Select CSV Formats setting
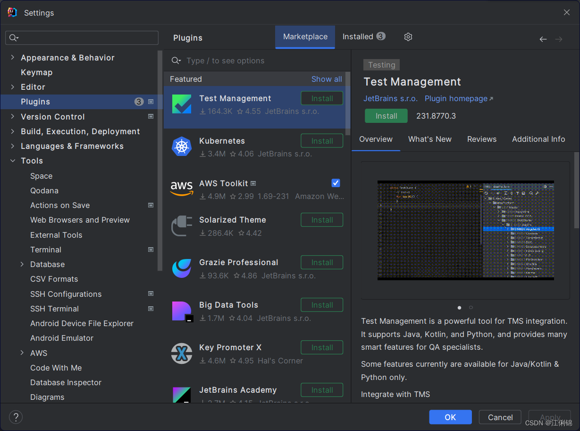The height and width of the screenshot is (431, 580). coord(54,279)
